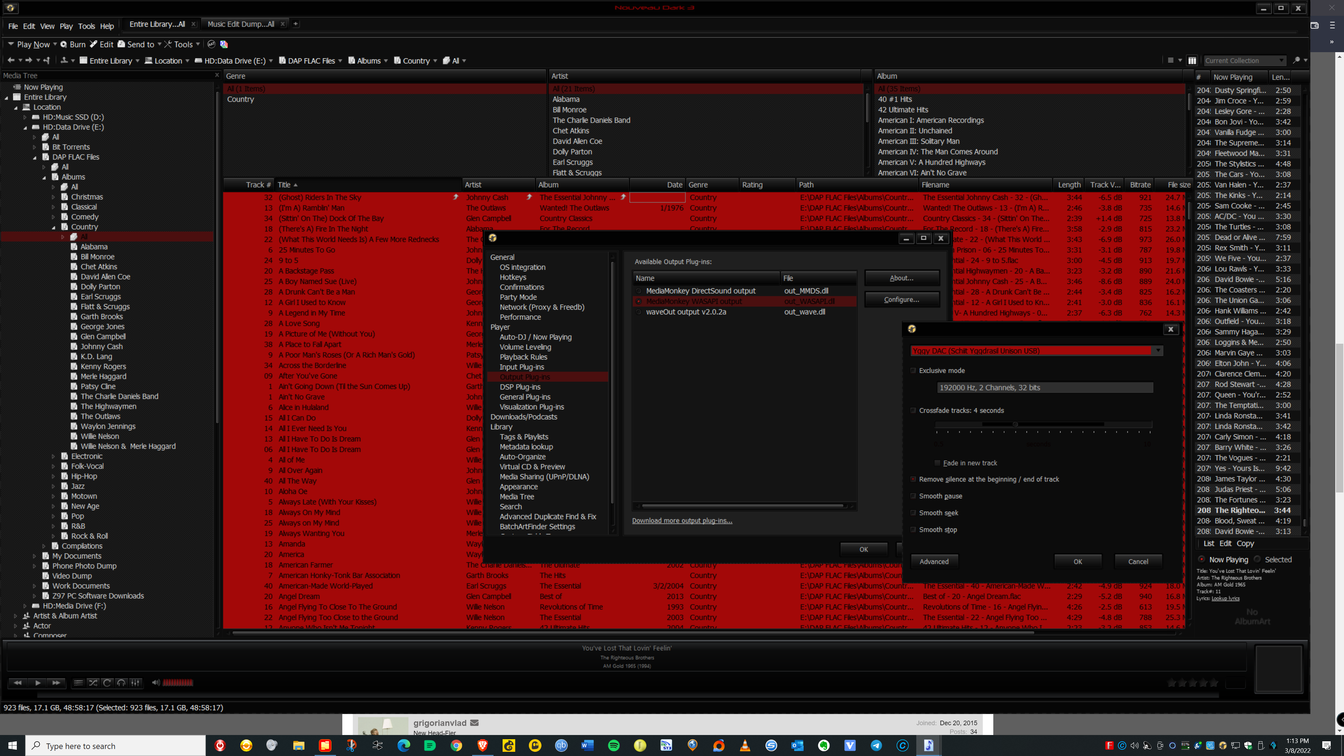
Task: Click the headphones monitoring icon
Action: (121, 682)
